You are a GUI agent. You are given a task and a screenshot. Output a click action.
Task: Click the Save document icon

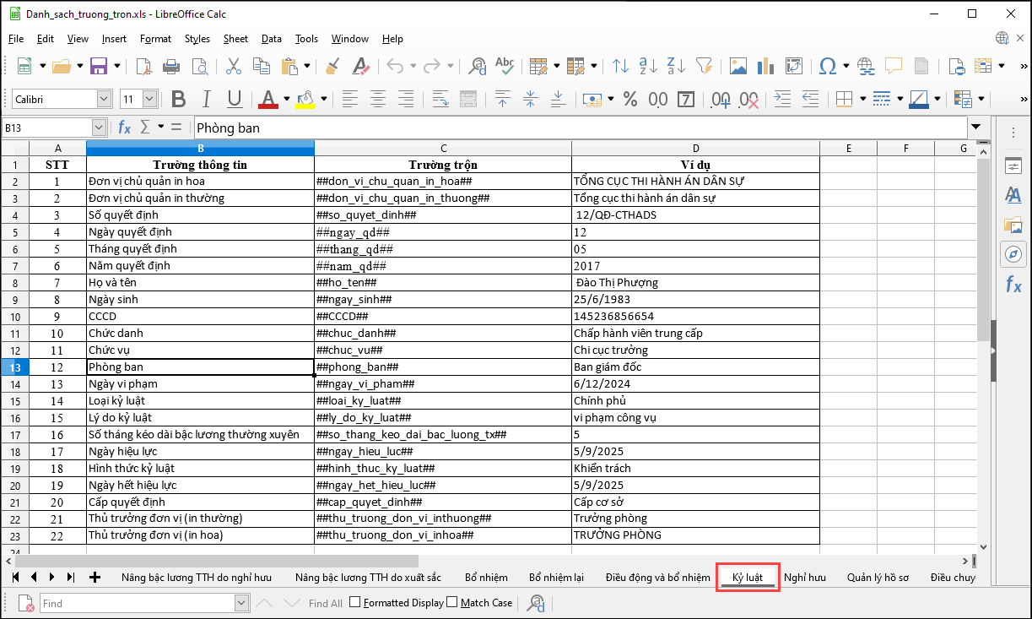[x=98, y=66]
